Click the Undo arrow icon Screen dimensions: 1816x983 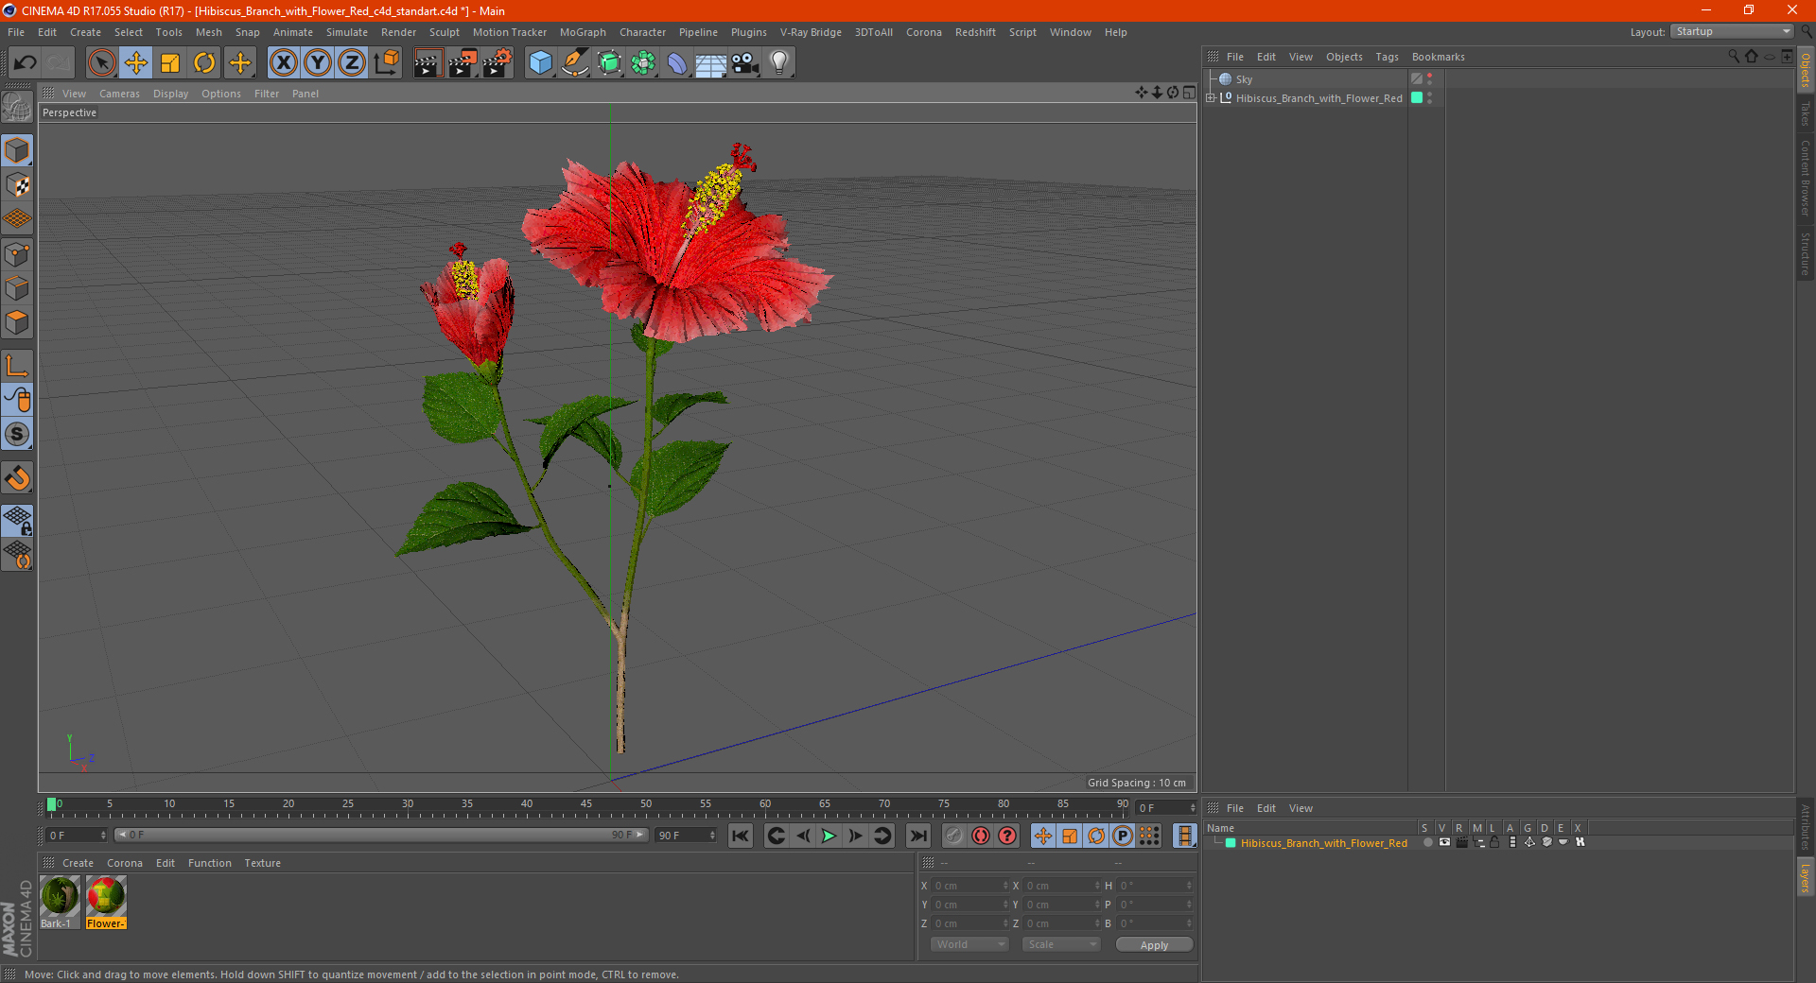(26, 63)
